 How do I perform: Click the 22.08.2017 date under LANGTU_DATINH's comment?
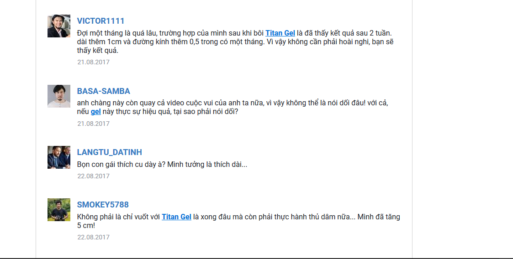tap(93, 176)
